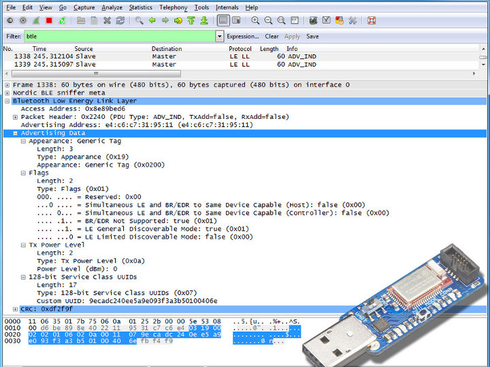Select the Access Address 0x8e89bed6 line
This screenshot has height=367, width=490.
tap(73, 109)
